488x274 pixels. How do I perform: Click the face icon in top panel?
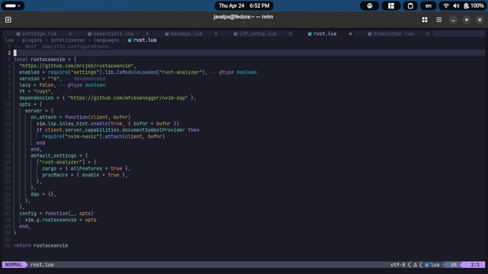click(x=369, y=5)
